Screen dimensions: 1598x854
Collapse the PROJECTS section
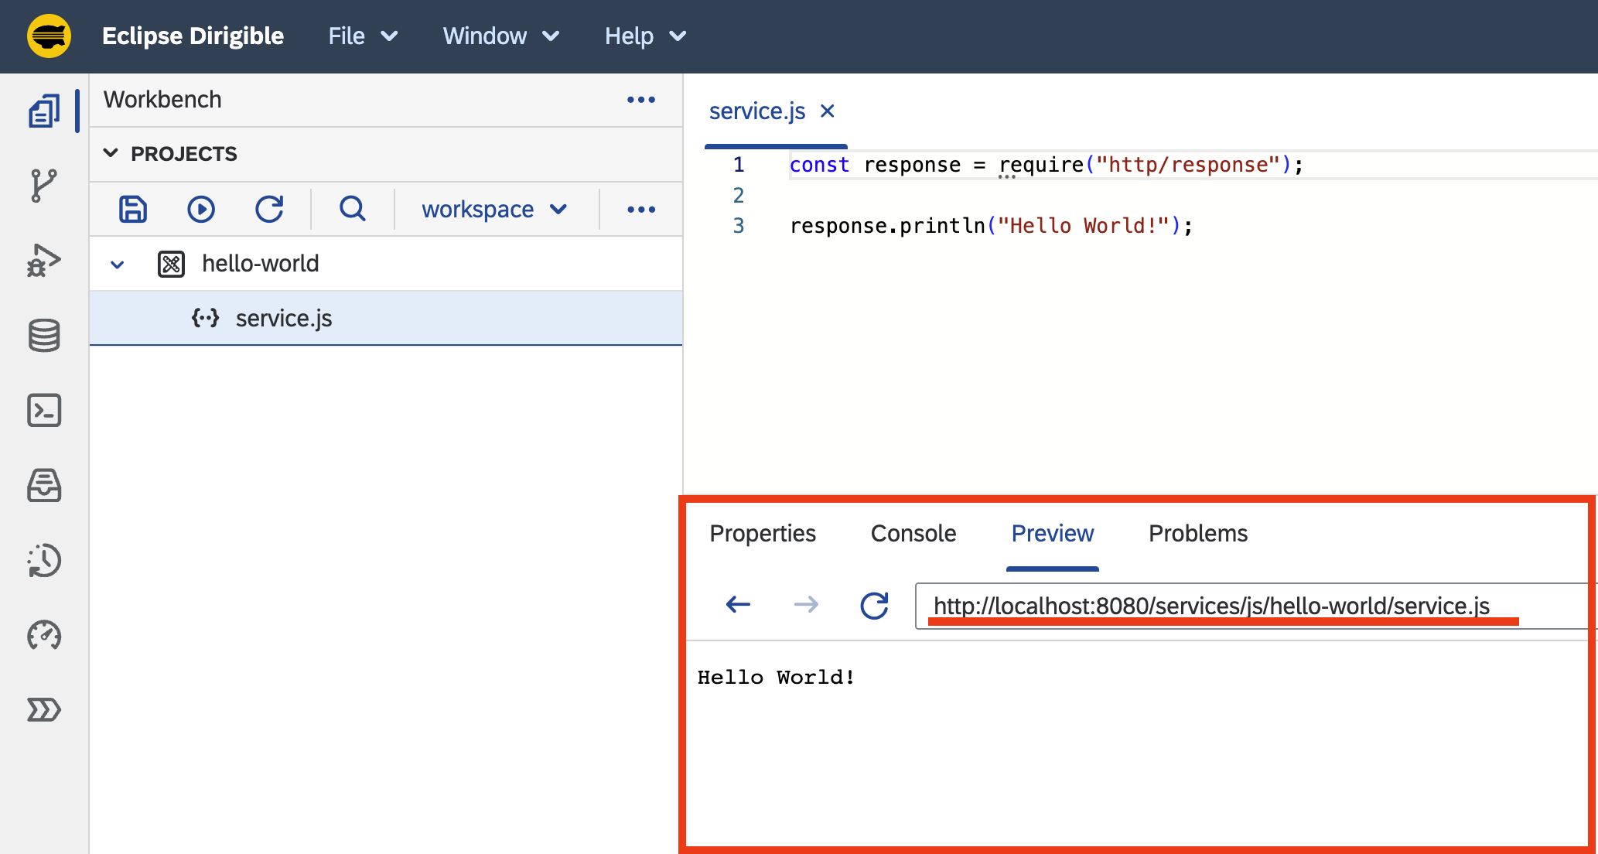pos(111,153)
